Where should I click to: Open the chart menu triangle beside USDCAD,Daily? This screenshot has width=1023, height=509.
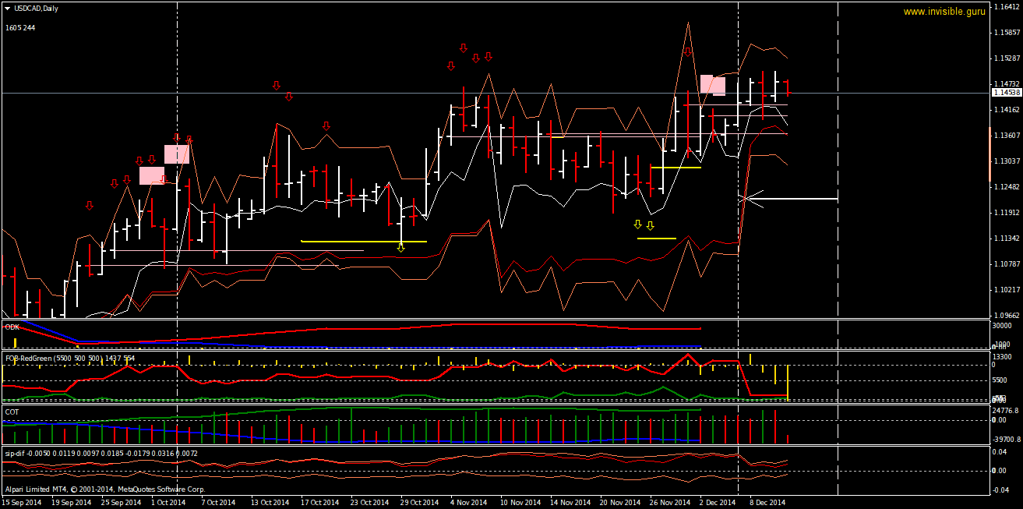point(8,8)
